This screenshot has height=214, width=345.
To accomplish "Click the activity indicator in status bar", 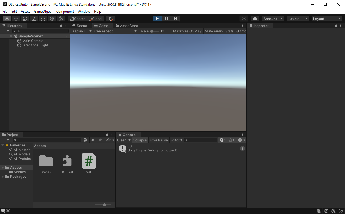I will point(341,211).
